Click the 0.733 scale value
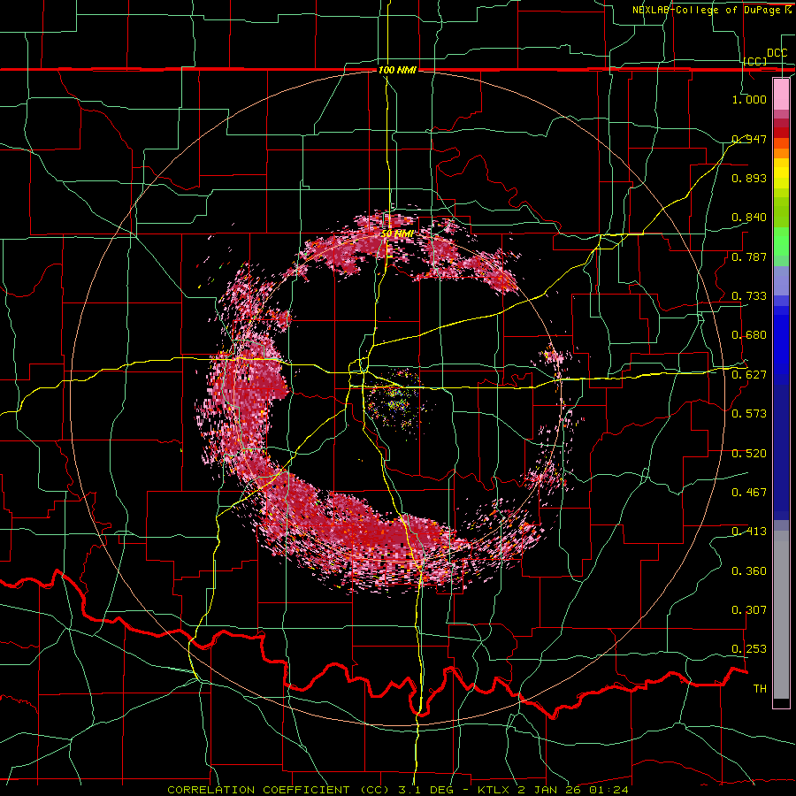Viewport: 796px width, 796px height. click(x=749, y=295)
